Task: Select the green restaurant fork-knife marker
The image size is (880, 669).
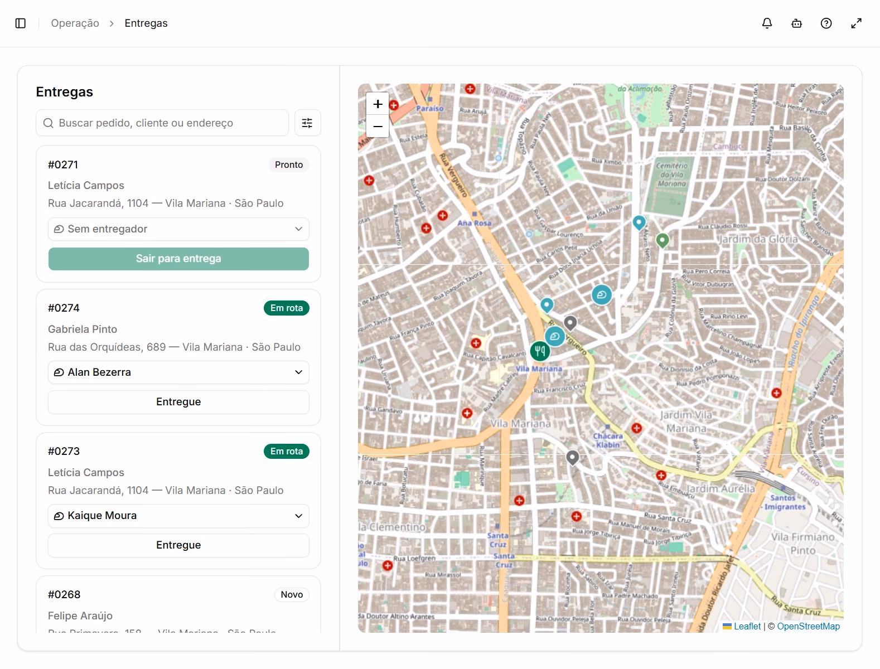Action: click(x=540, y=351)
